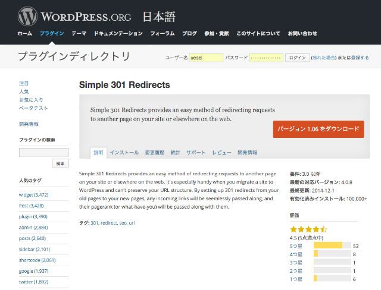
Task: Click the 日本語 header text
Action: [x=159, y=17]
